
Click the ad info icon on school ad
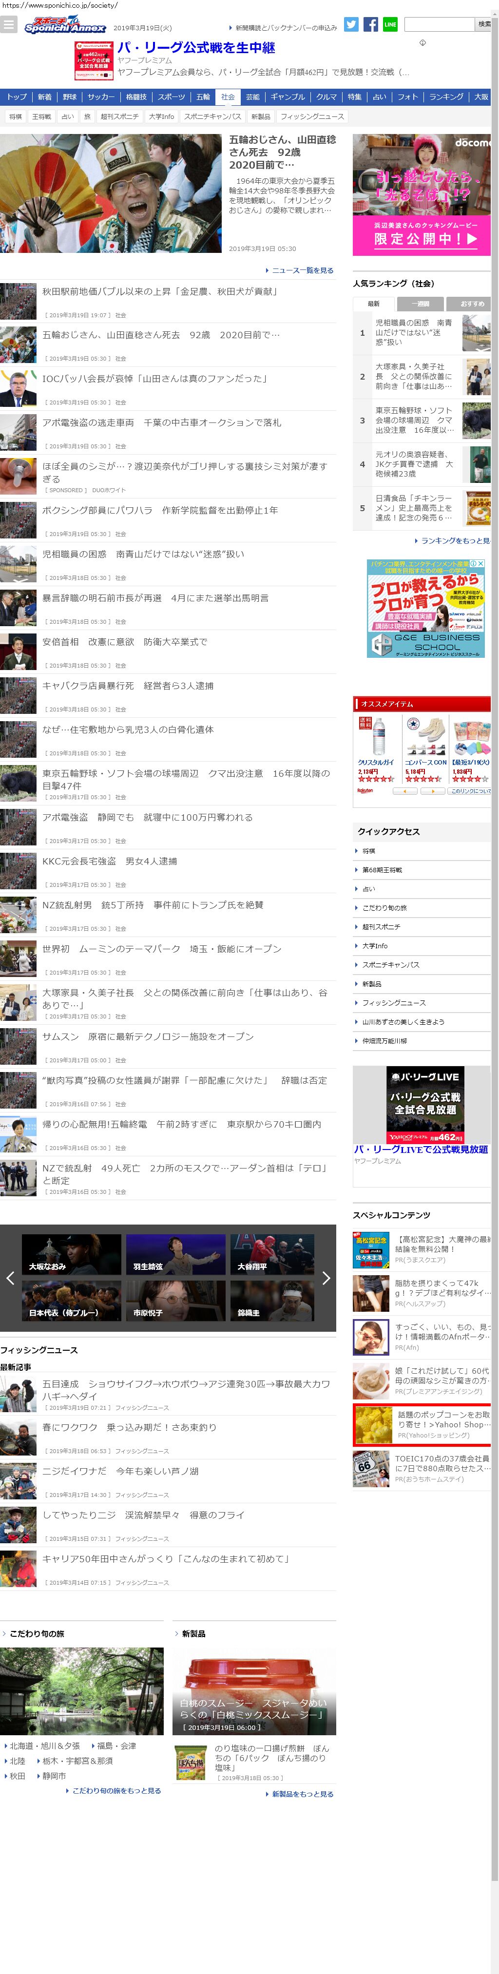[x=473, y=564]
